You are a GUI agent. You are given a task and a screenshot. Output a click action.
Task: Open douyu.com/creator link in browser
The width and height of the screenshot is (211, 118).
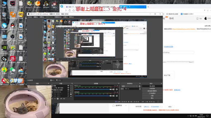click(x=184, y=29)
